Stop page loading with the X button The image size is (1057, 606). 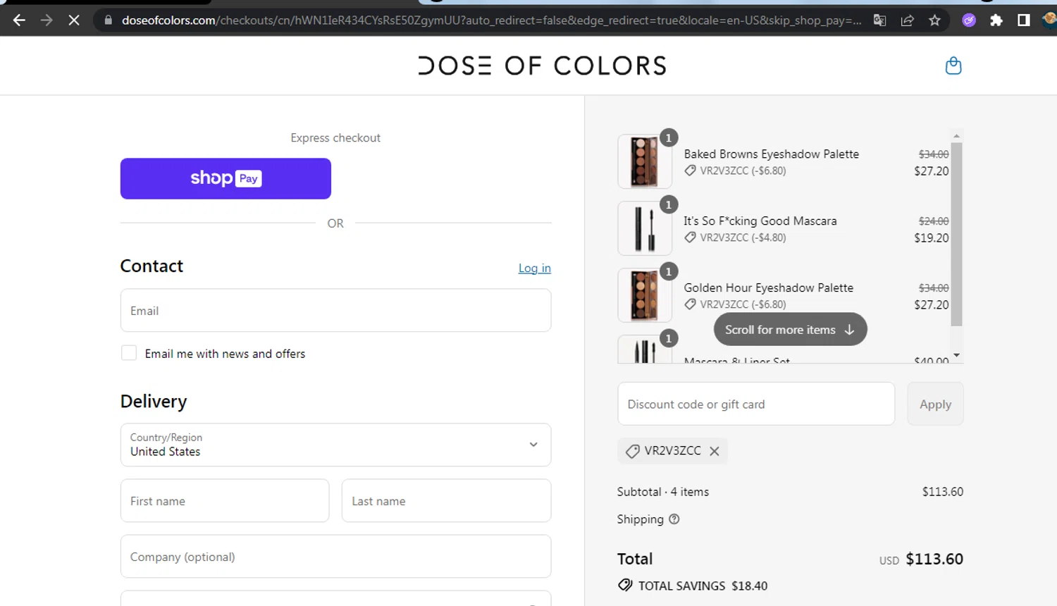(x=74, y=20)
